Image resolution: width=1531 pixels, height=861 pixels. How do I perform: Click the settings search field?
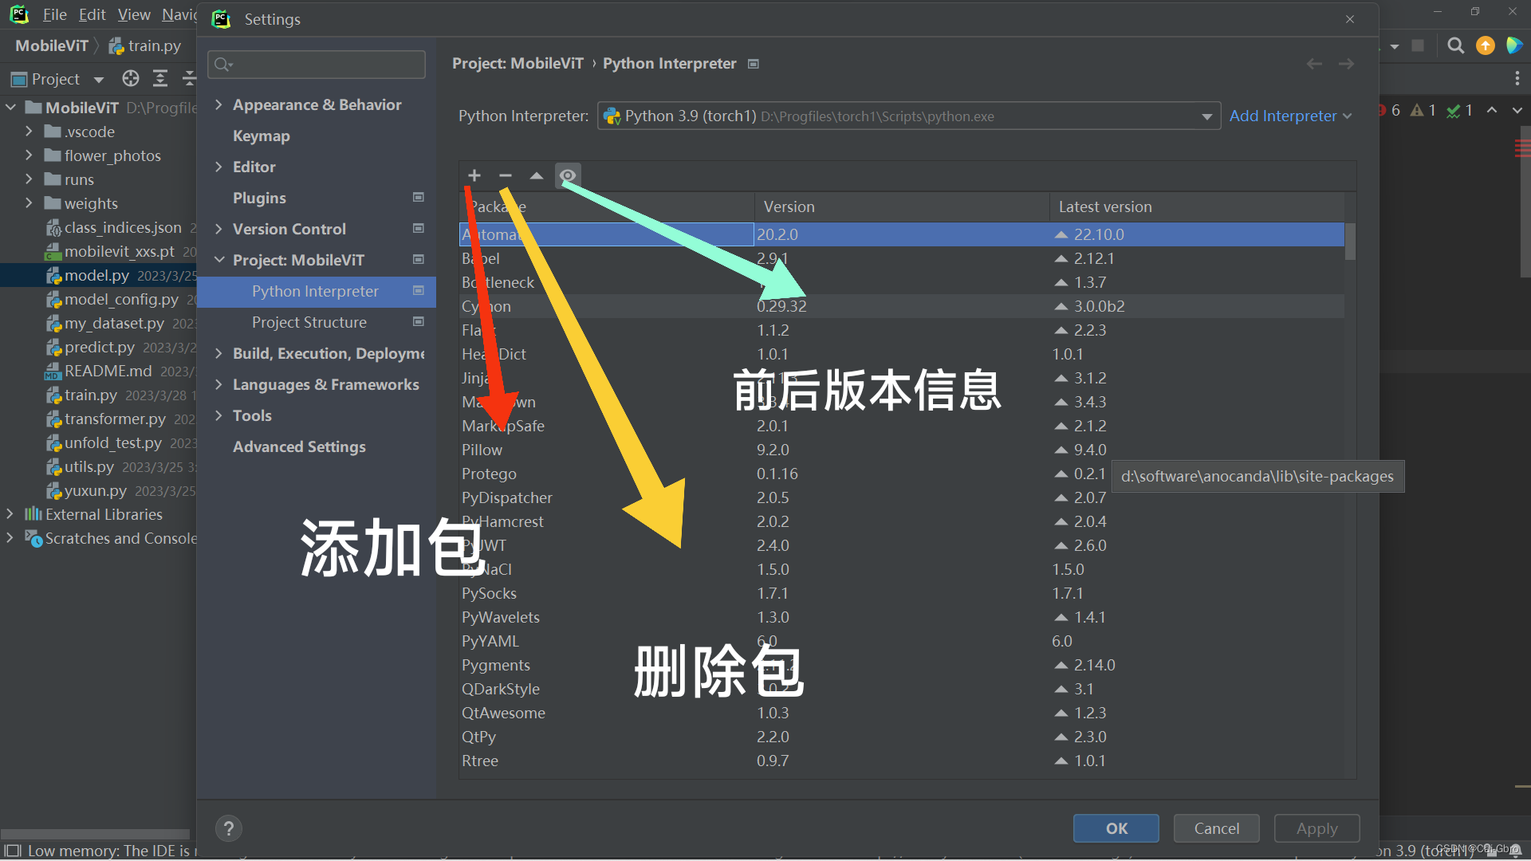pos(317,65)
